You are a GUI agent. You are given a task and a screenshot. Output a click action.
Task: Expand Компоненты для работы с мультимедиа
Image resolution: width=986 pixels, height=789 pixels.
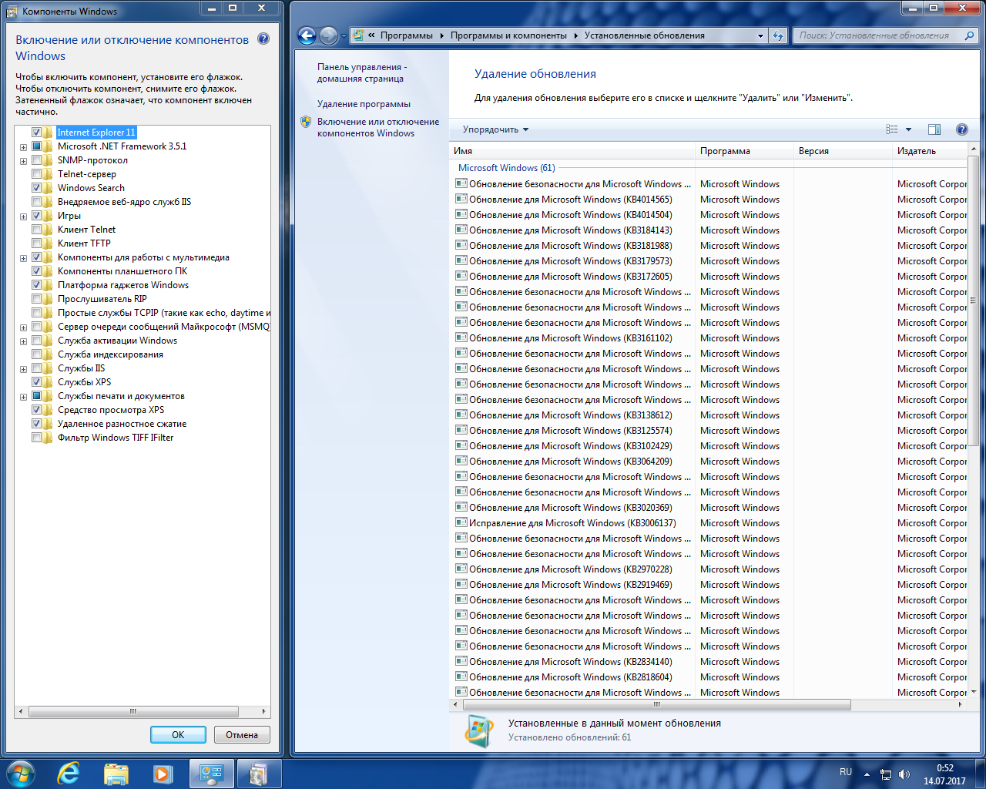tap(23, 258)
